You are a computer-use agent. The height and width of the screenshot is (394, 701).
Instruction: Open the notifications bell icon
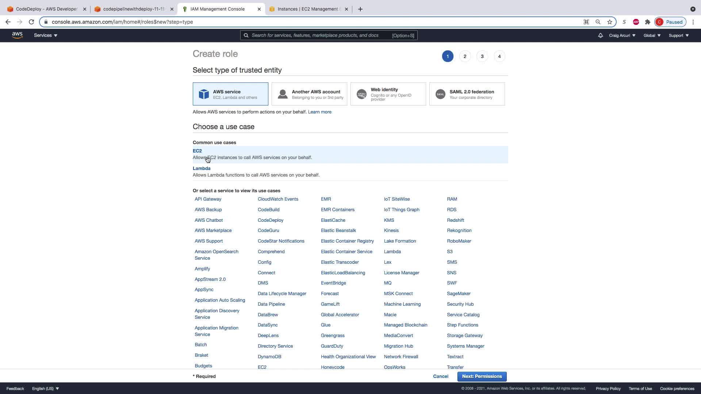600,35
